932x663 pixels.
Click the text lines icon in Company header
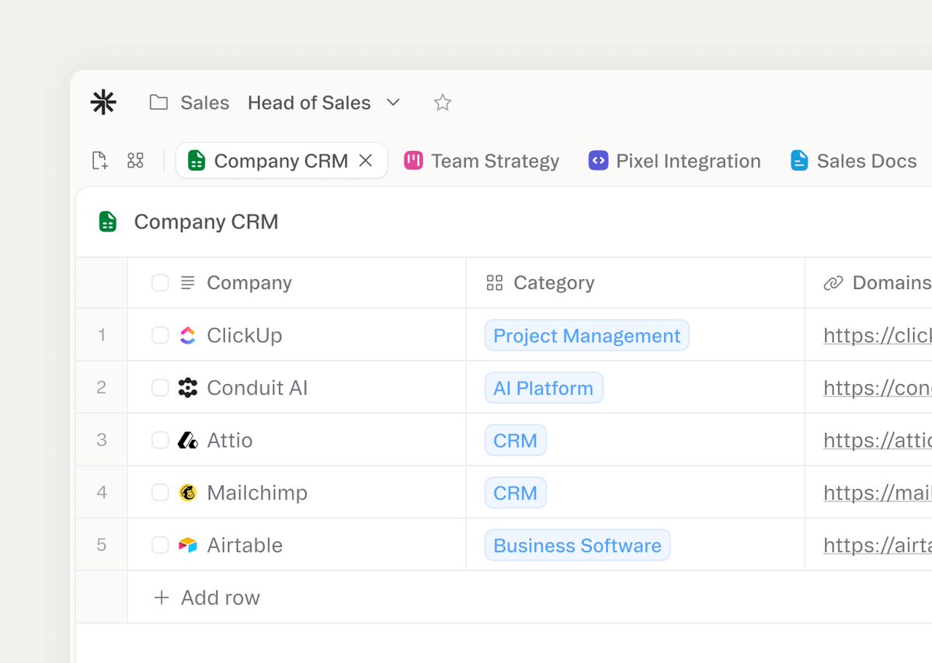[187, 283]
